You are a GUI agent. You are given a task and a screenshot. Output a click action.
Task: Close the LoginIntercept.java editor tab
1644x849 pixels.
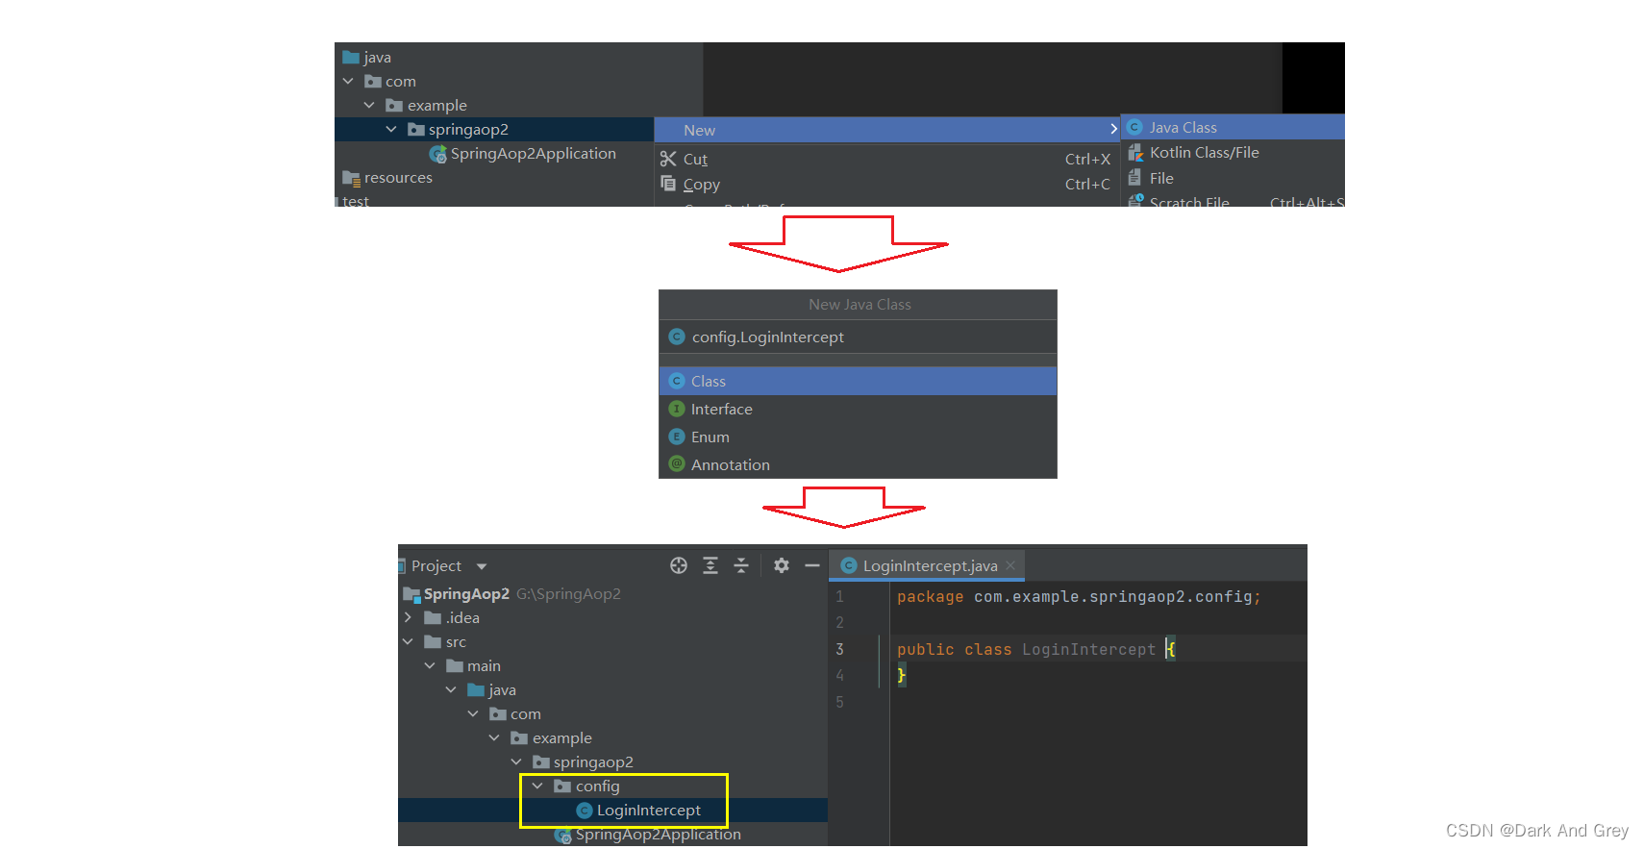tap(1010, 565)
